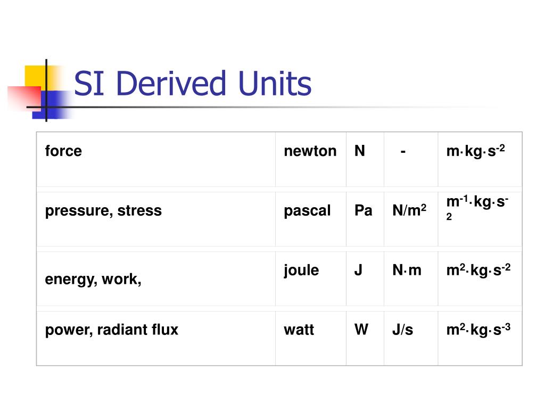Click the 'W' symbol cell

tap(365, 338)
